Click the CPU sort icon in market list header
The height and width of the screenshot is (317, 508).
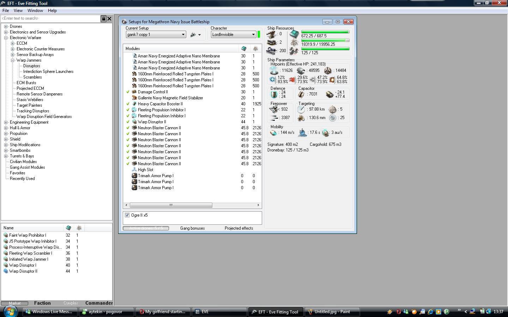[x=68, y=228]
